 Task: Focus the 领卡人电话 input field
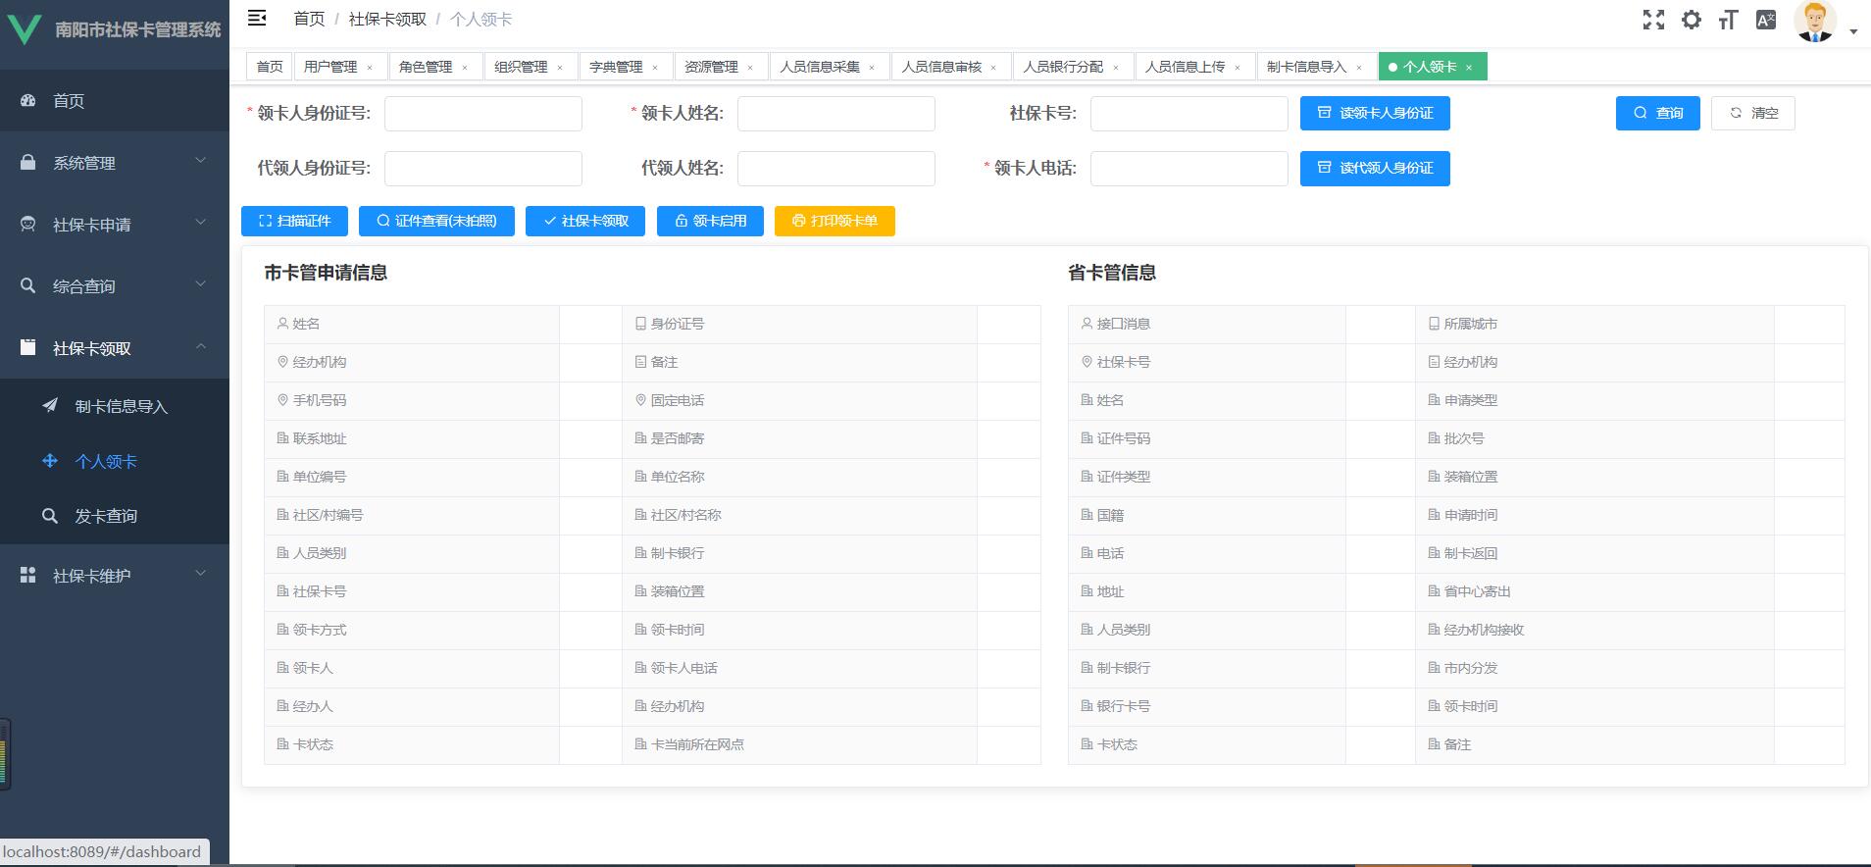1189,169
